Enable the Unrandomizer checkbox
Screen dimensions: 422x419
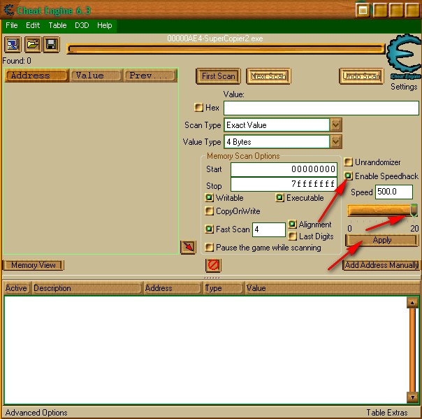[x=348, y=162]
